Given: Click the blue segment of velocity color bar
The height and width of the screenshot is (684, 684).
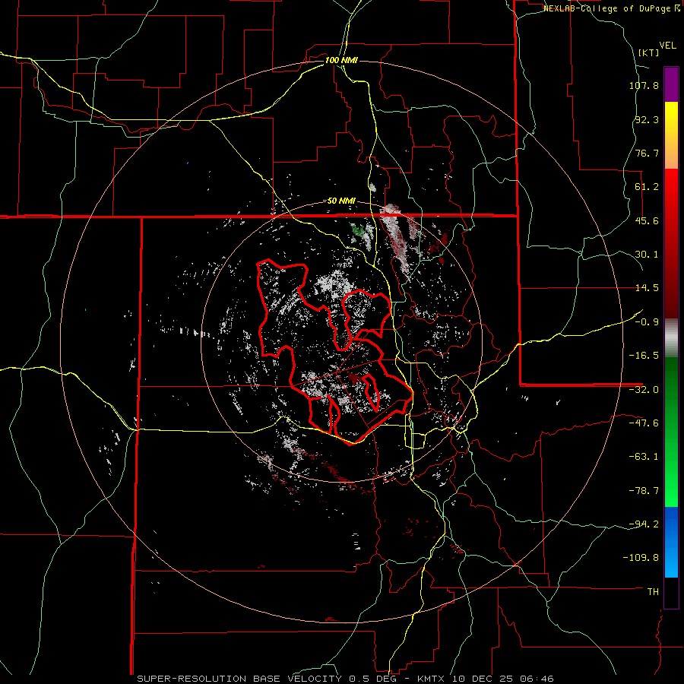Looking at the screenshot, I should [671, 542].
